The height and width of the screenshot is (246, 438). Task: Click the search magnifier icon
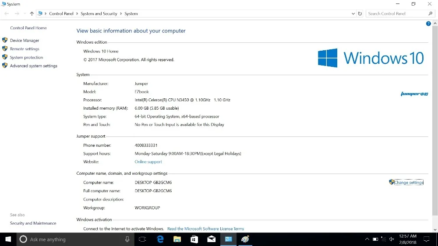[430, 14]
